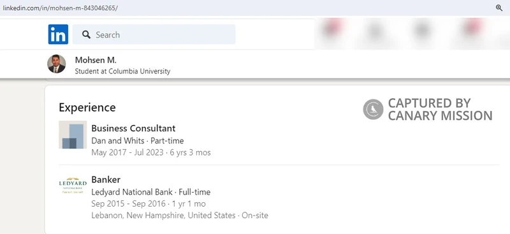
Task: Open the Business Consultant position title
Action: (x=133, y=128)
